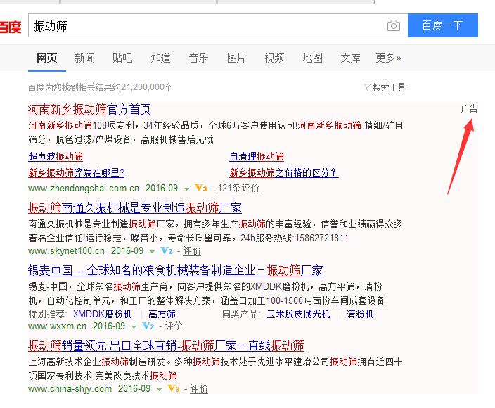Screen dimensions: 495x408
Task: Click the V2 badge beside www.skynet100.cn
Action: pyautogui.click(x=167, y=251)
